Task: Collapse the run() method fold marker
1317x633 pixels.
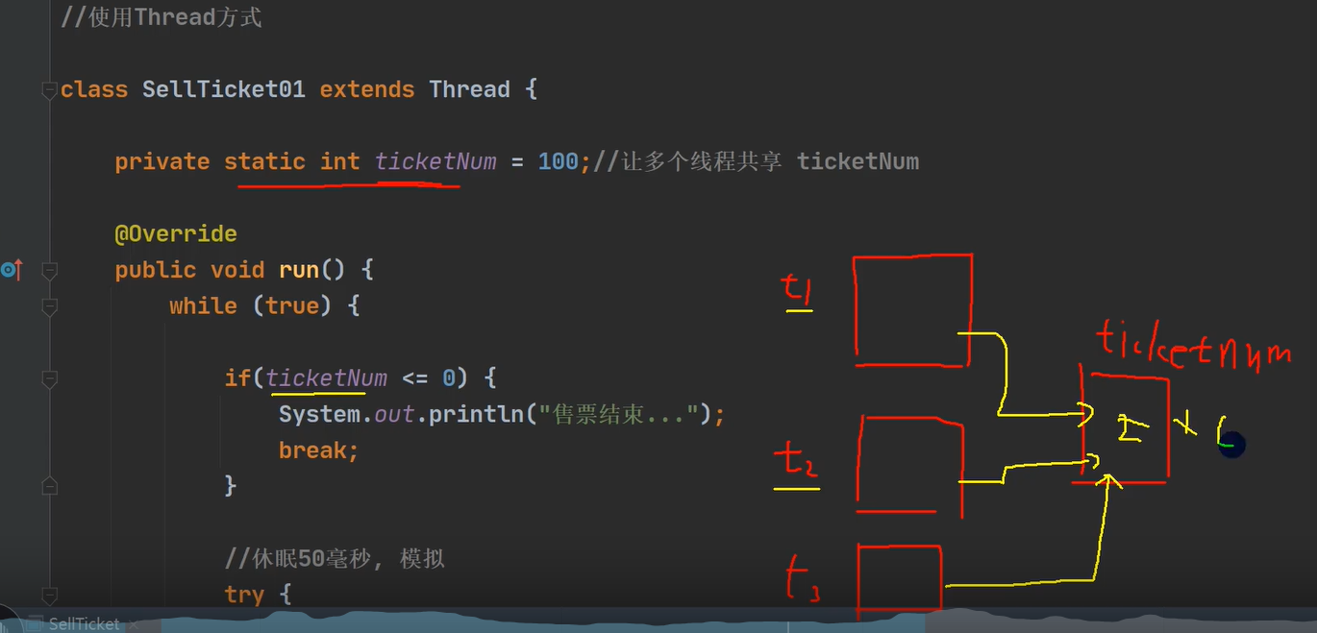Action: coord(49,271)
